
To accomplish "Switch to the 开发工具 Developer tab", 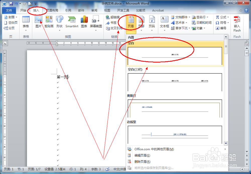I will click(123, 10).
